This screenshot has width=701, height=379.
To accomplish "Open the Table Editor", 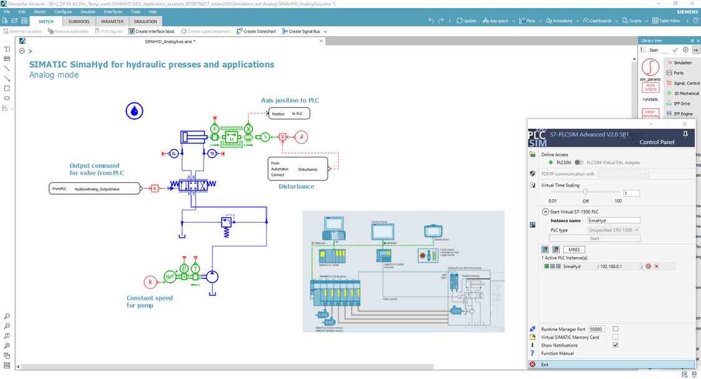I will (666, 21).
